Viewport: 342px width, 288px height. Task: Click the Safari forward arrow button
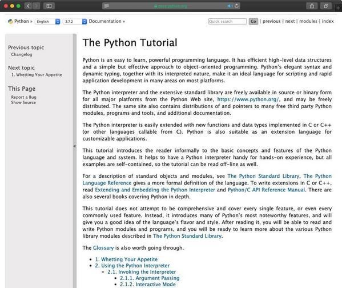coord(37,6)
